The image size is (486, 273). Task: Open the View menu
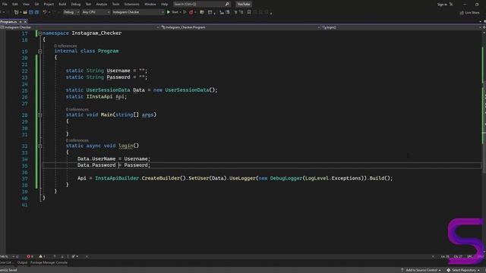[26, 5]
